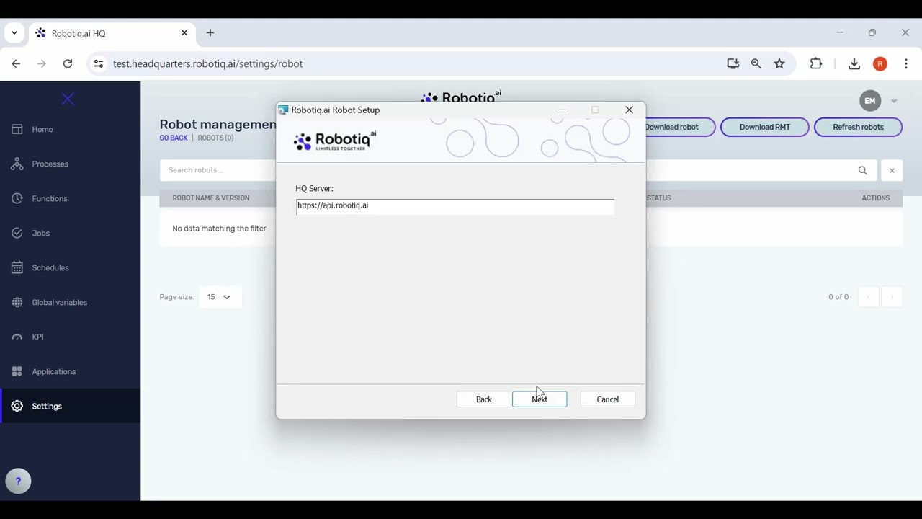Click the Applications grid icon
Viewport: 922px width, 519px height.
click(x=17, y=372)
